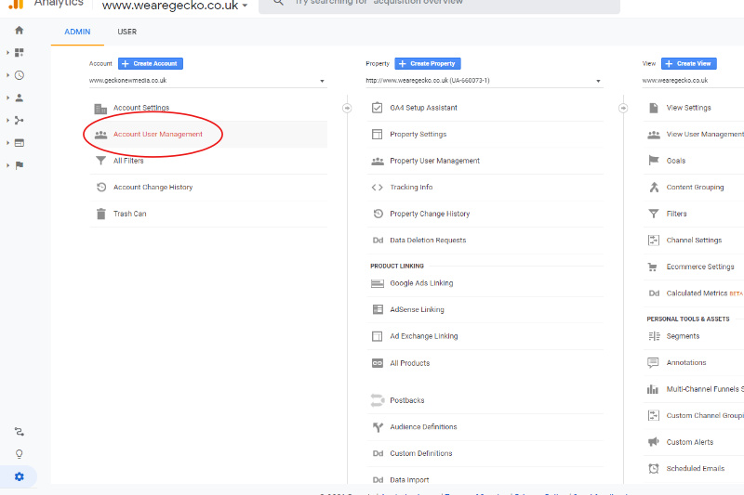Expand the Customization section arrow in sidebar
Screen dimensions: 744x495
[7, 53]
